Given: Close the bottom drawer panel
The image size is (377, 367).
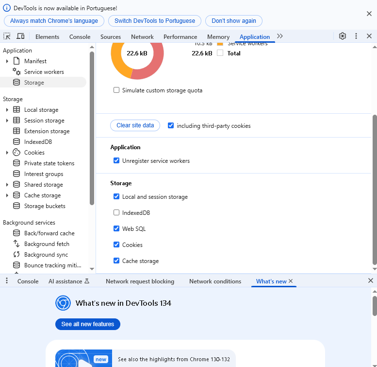Looking at the screenshot, I should click(x=371, y=280).
